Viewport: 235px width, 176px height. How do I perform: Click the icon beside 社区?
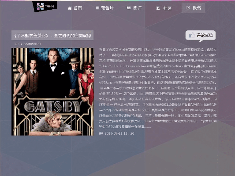(158, 8)
